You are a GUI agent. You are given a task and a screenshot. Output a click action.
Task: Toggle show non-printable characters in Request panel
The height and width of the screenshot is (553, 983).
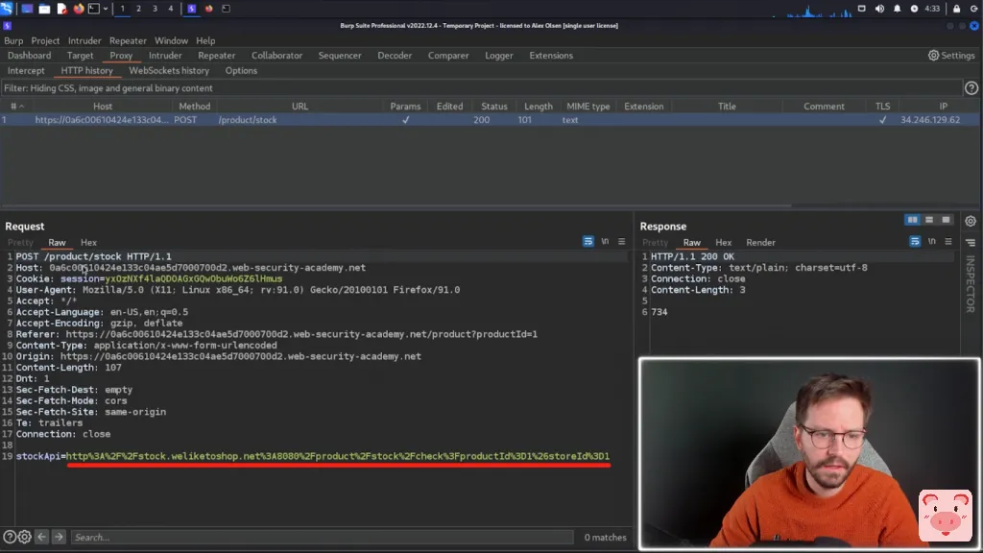click(x=605, y=242)
